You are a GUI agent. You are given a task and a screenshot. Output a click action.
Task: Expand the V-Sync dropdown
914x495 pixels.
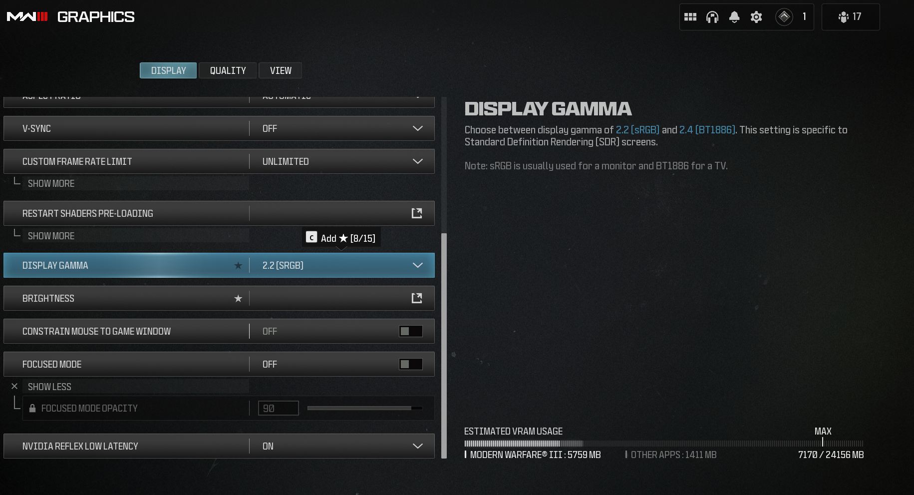point(342,128)
